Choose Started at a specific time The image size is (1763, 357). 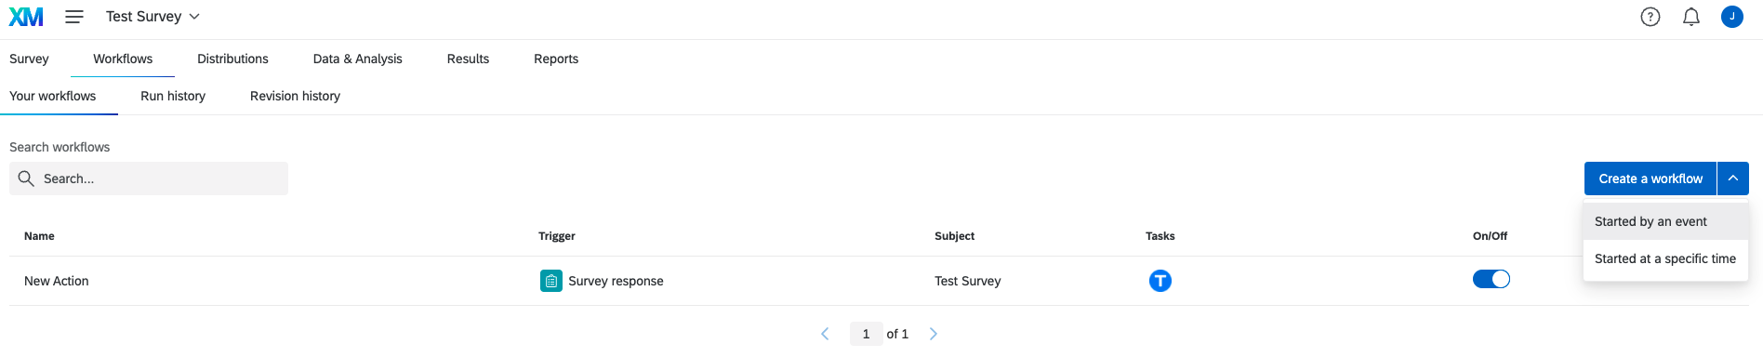pos(1666,258)
